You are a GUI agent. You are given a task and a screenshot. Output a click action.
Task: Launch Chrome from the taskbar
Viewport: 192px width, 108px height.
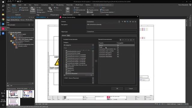pos(3,19)
